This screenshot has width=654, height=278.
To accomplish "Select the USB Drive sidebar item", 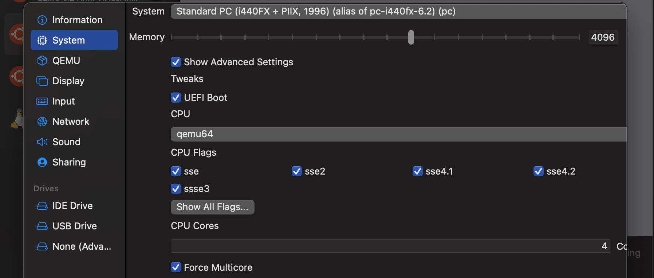I will 74,226.
